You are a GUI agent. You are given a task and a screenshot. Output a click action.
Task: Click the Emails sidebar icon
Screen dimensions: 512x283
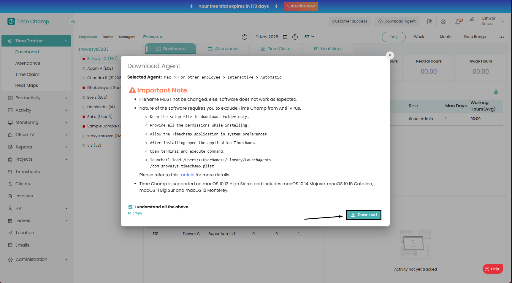click(x=10, y=245)
